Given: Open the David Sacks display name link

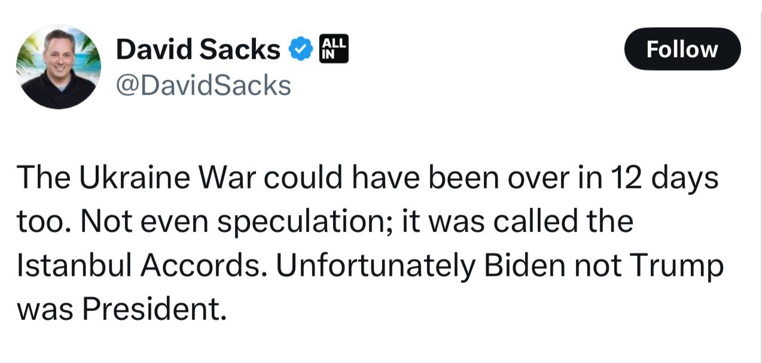Looking at the screenshot, I should tap(198, 50).
